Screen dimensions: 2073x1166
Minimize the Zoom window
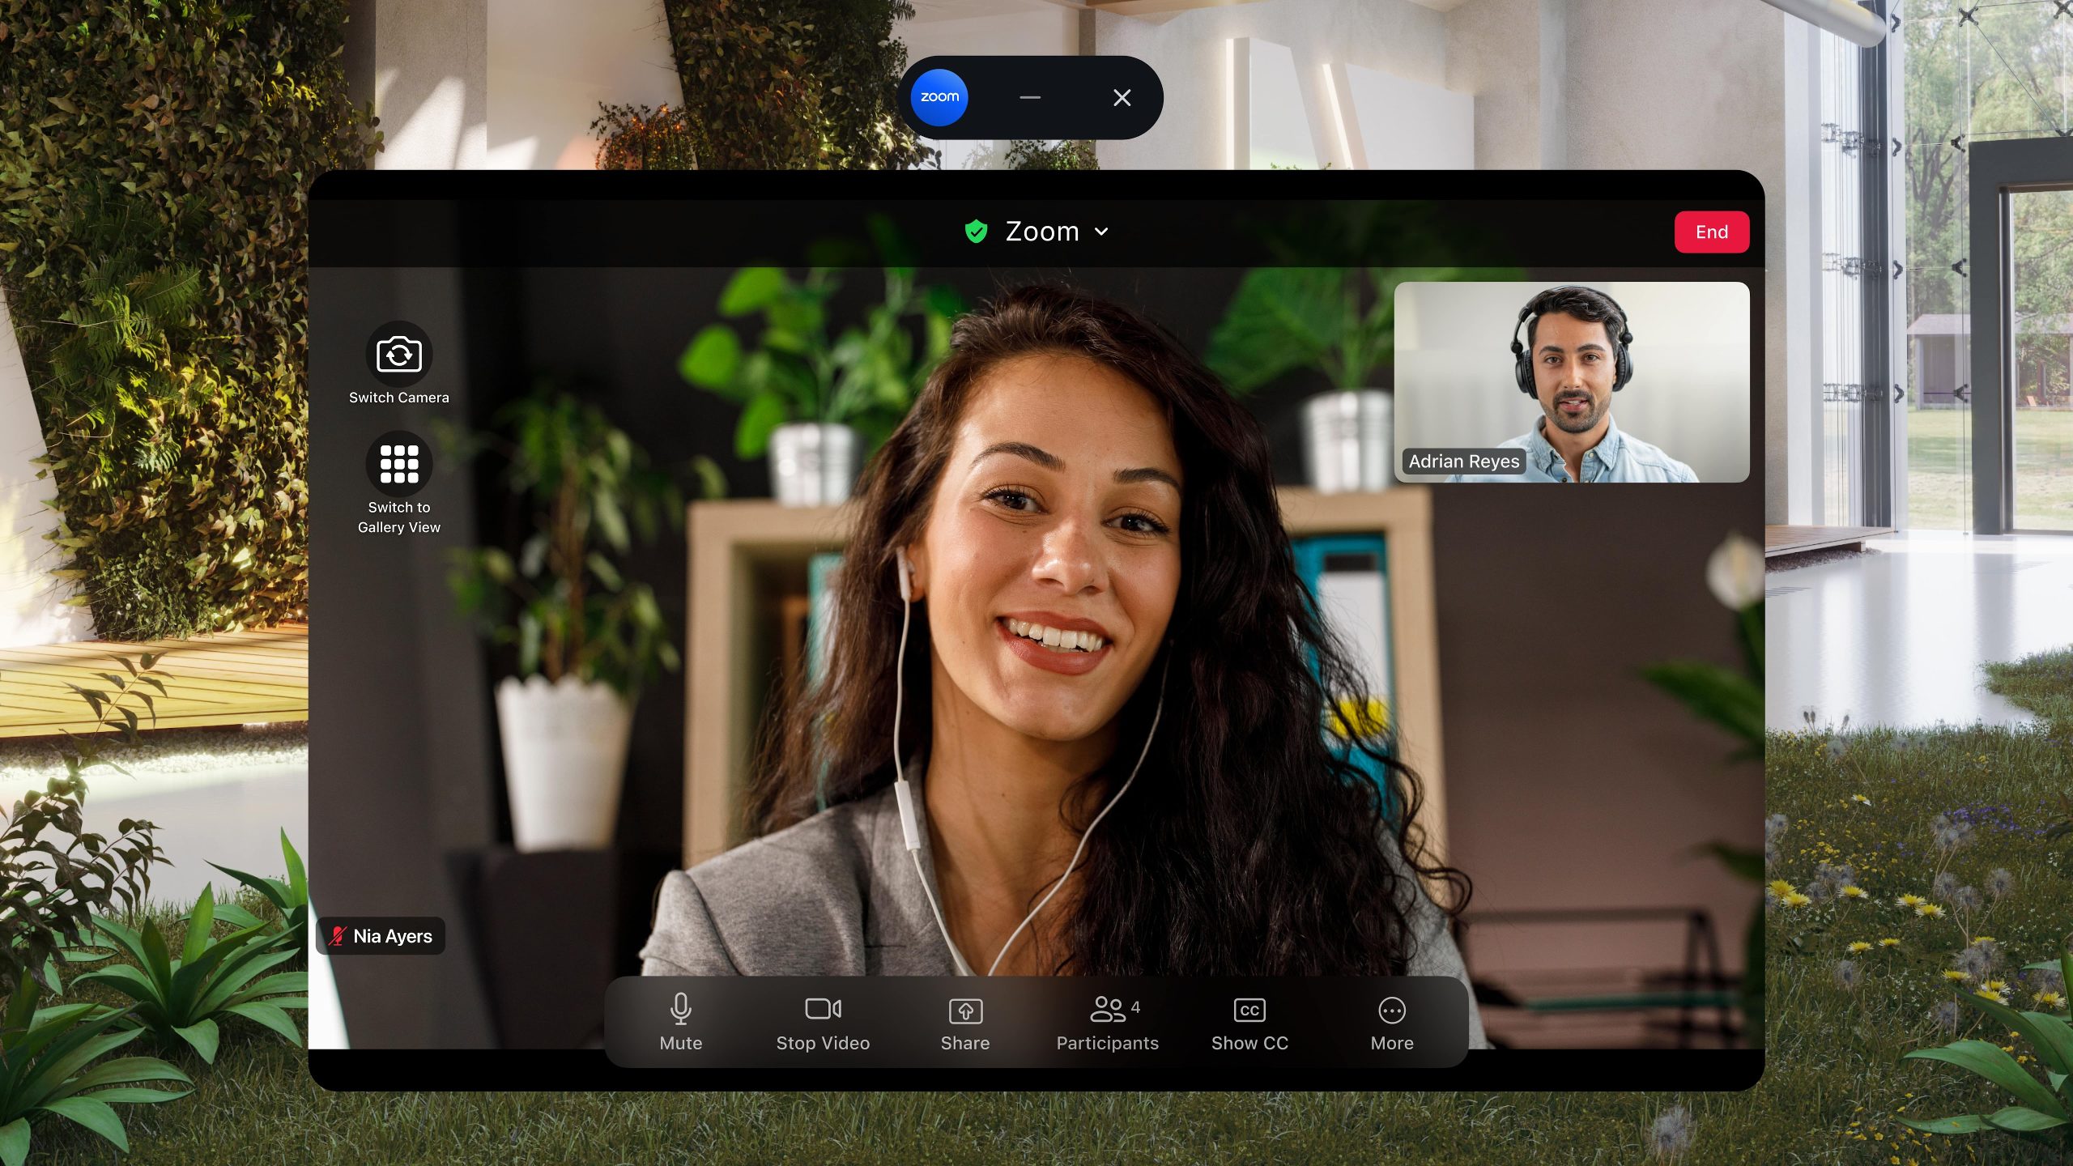tap(1030, 97)
